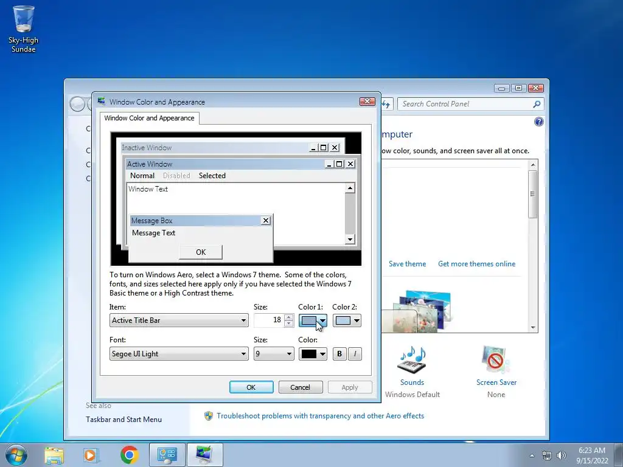623x467 pixels.
Task: Open the font Size dropdown showing 9
Action: click(274, 353)
